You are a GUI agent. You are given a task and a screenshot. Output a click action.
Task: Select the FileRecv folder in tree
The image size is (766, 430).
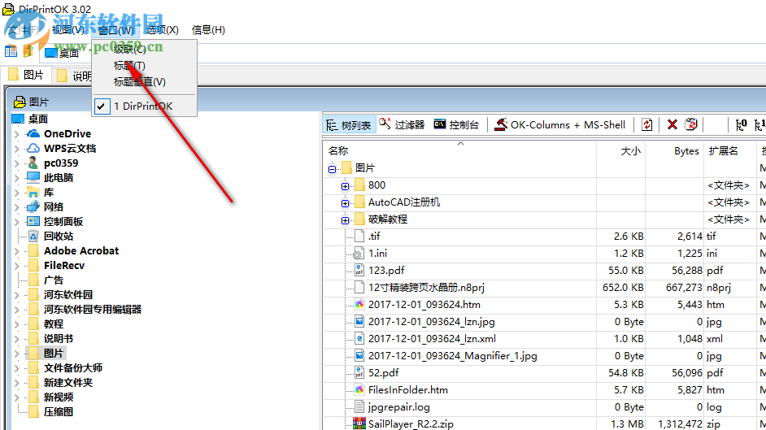pyautogui.click(x=64, y=266)
